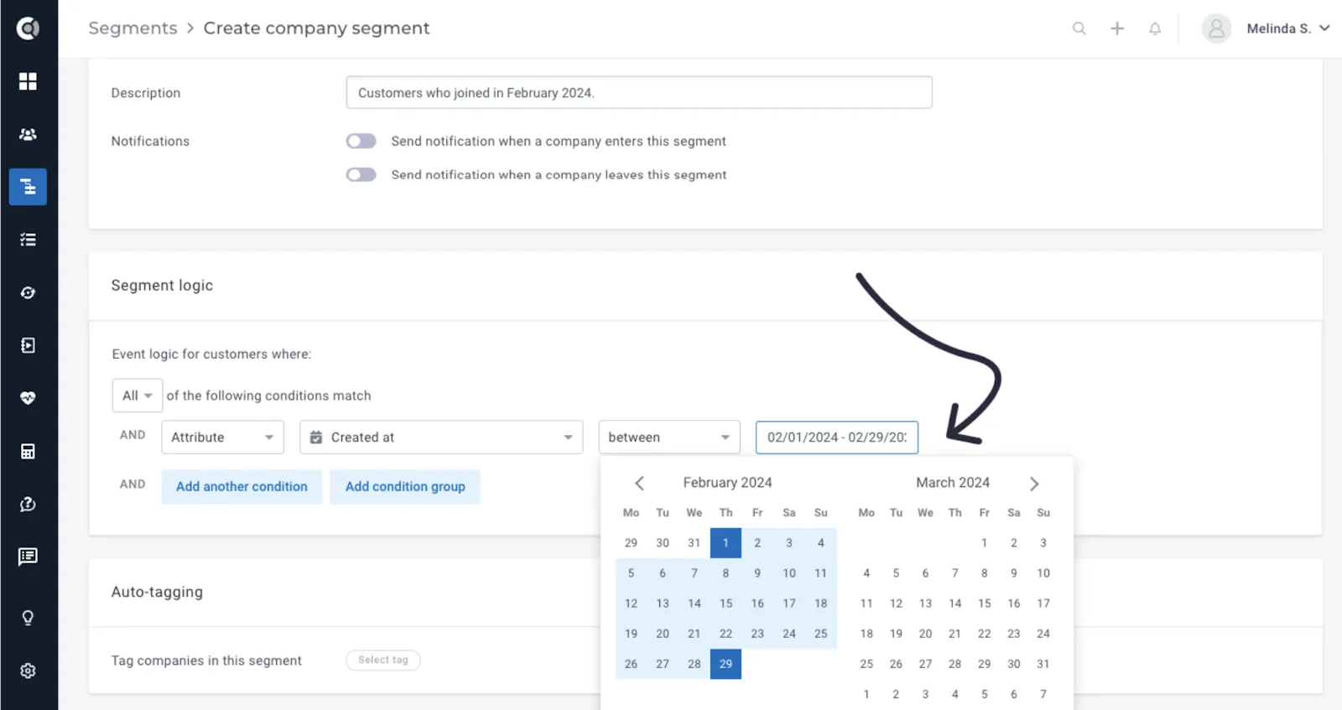Open the Attribute type dropdown
This screenshot has width=1342, height=710.
[x=223, y=438]
